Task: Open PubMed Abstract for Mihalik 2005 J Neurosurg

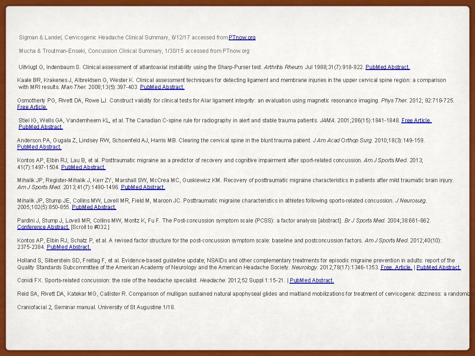Action: [94, 207]
